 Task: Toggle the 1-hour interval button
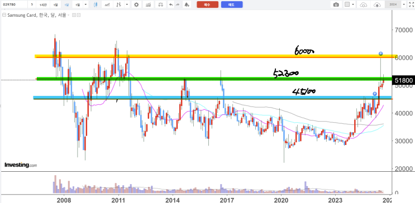tap(42, 4)
